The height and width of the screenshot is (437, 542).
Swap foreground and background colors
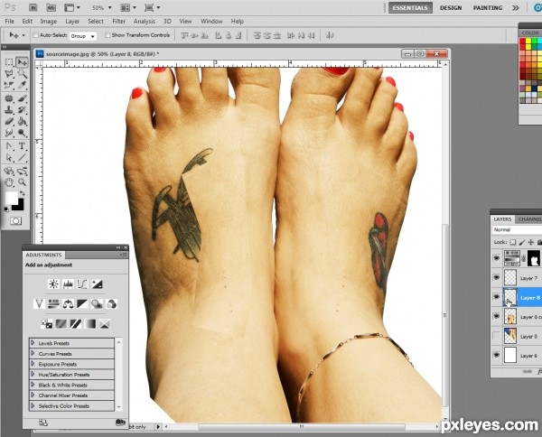tap(23, 193)
